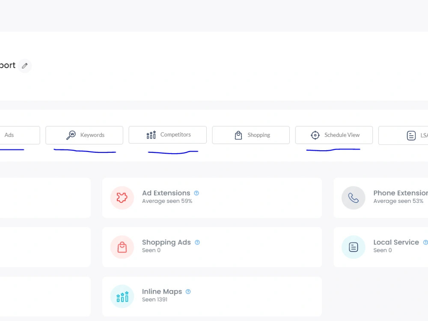Select the Shopping tab
Screen dimensions: 428x321
tap(251, 135)
